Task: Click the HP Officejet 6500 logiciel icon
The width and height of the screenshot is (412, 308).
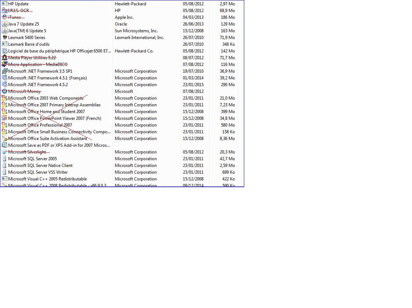Action: [5, 51]
